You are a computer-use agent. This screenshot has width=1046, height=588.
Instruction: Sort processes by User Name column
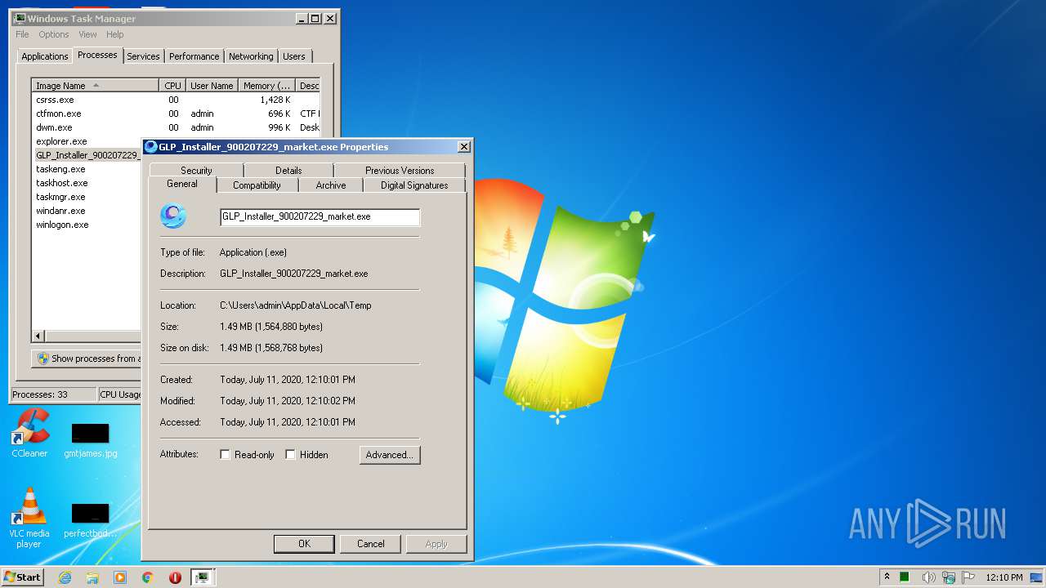pos(212,86)
